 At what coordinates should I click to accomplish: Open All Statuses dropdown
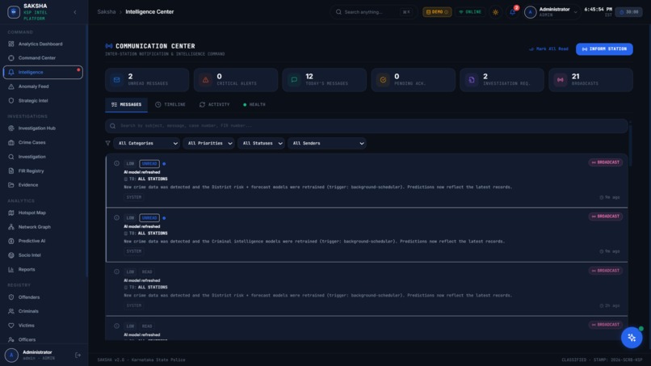point(261,143)
